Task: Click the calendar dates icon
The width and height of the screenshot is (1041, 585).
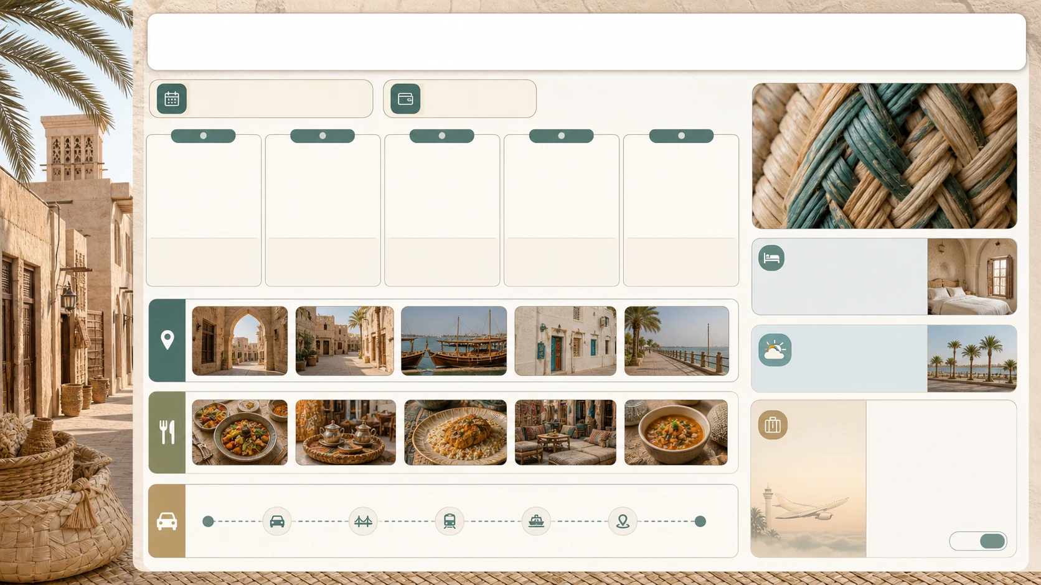Action: click(172, 99)
